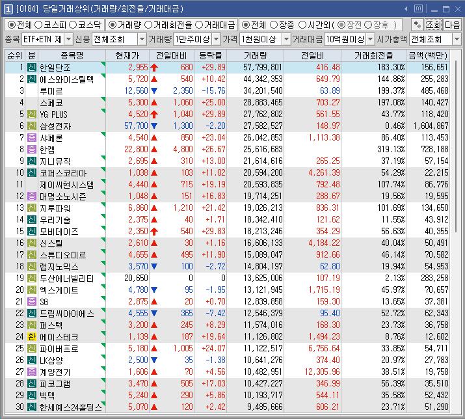The image size is (465, 419).
Task: Select the 시간외 radio button
Action: 302,25
